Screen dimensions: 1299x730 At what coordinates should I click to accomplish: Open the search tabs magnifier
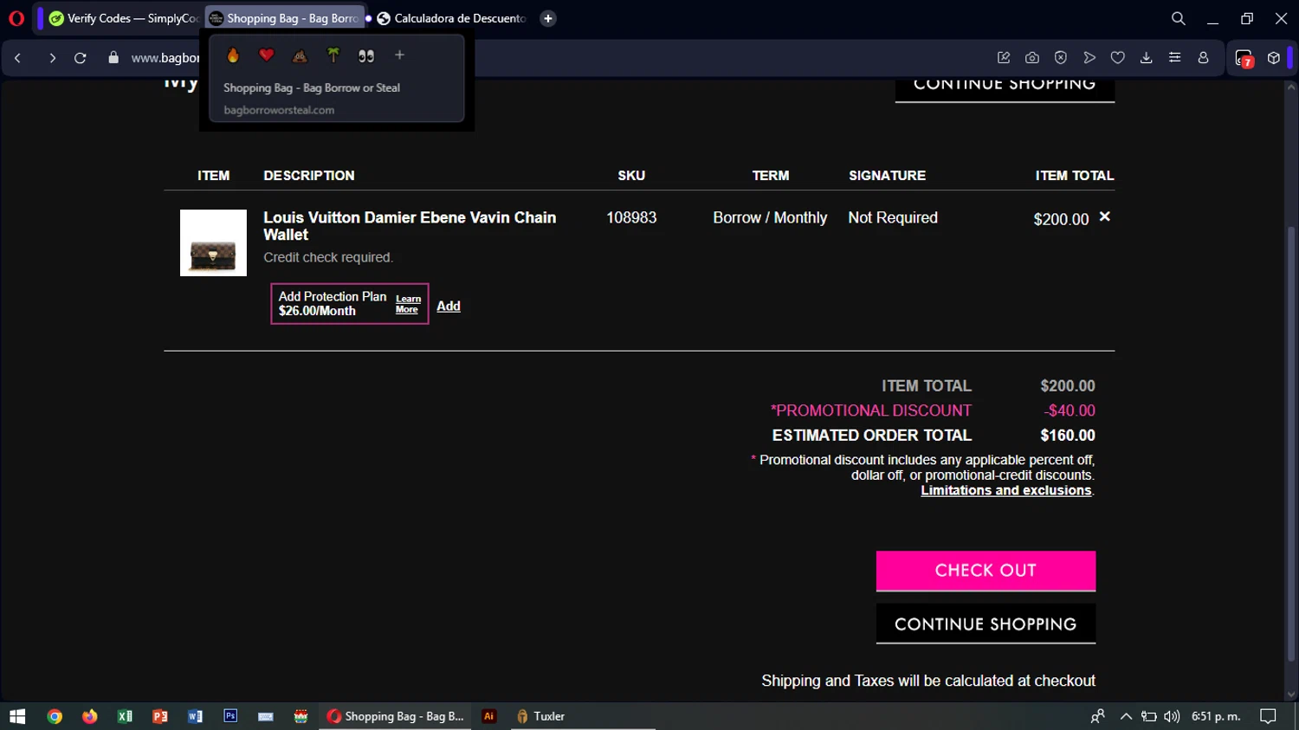1178,18
